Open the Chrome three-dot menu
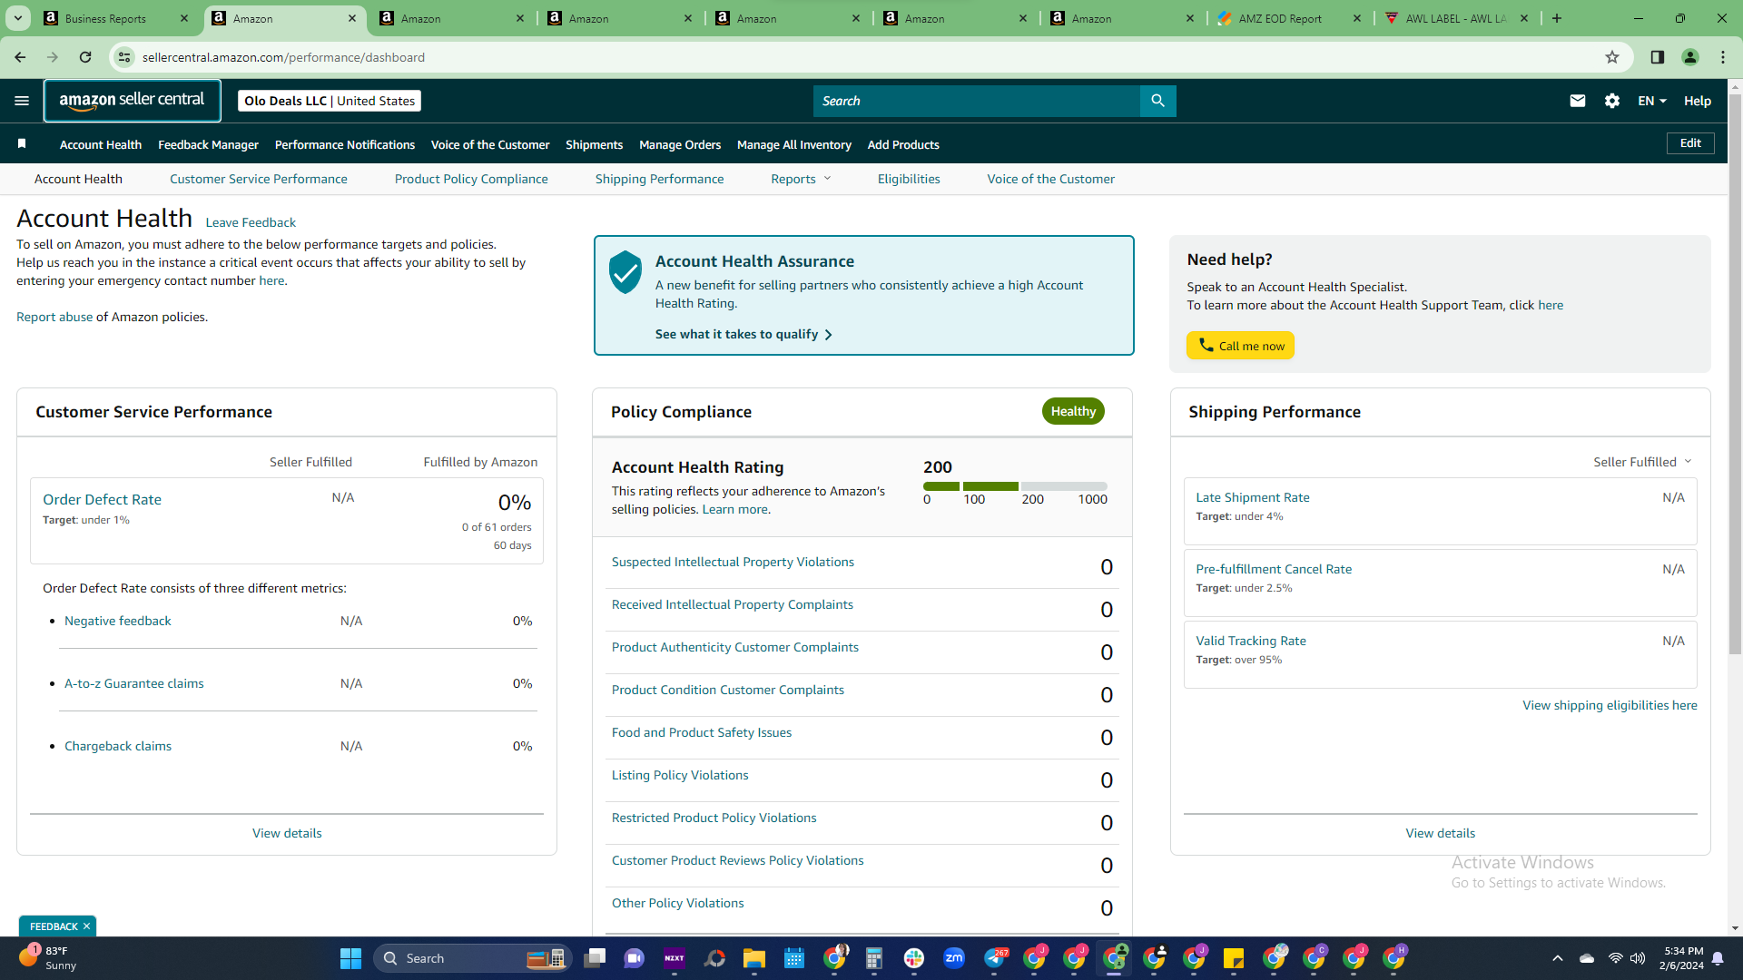 click(x=1723, y=57)
